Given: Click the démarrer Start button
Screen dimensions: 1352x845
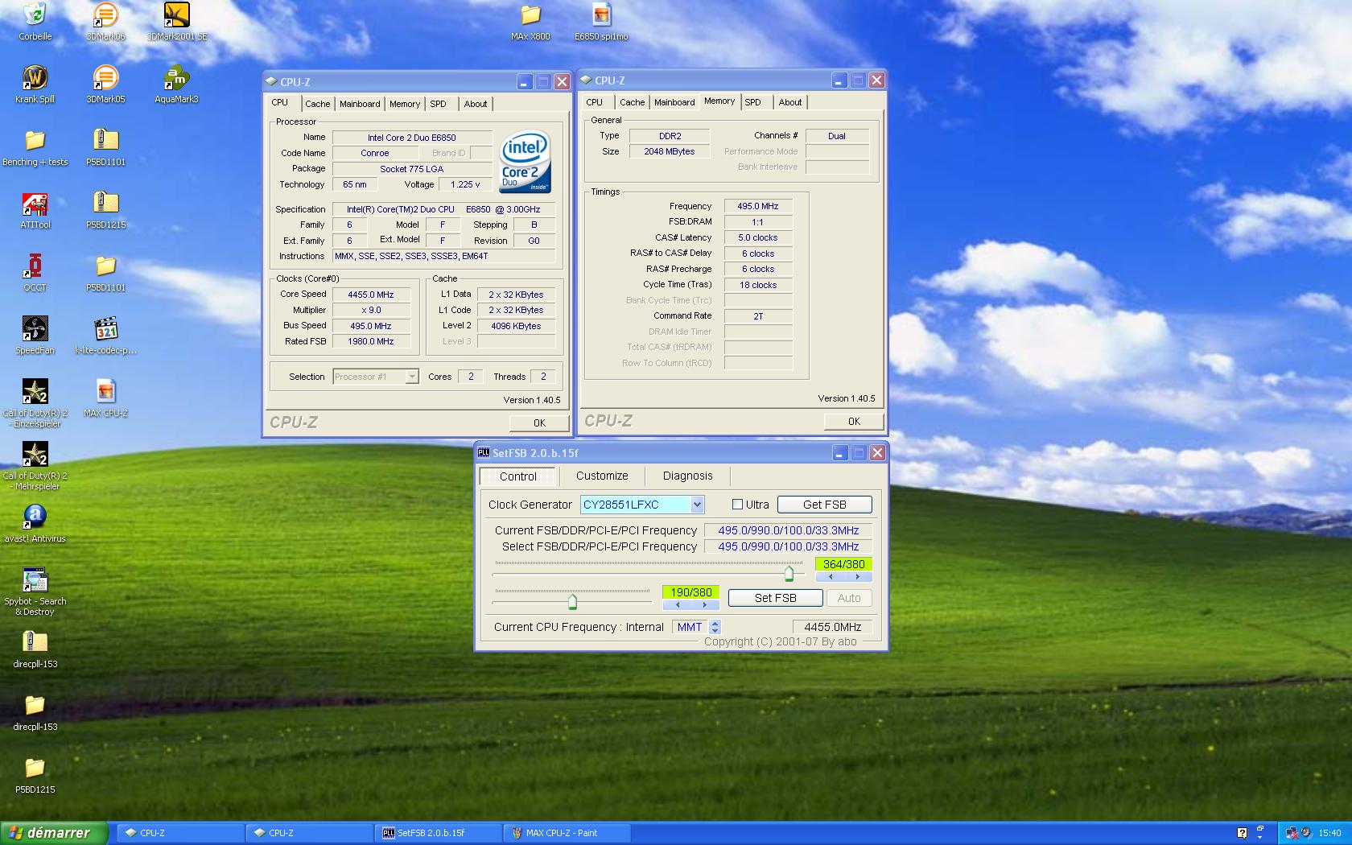Looking at the screenshot, I should (x=54, y=833).
